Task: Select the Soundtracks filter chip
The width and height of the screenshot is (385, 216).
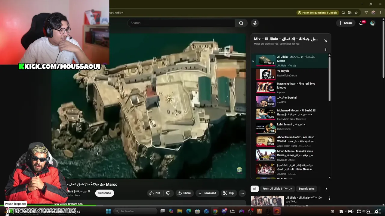Action: coord(306,189)
